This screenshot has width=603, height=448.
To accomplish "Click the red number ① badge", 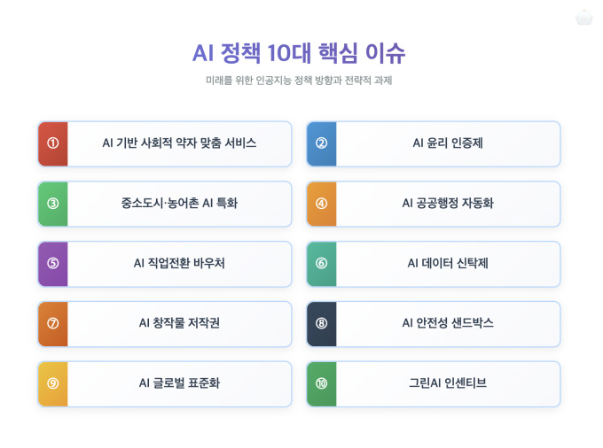I will (x=53, y=143).
